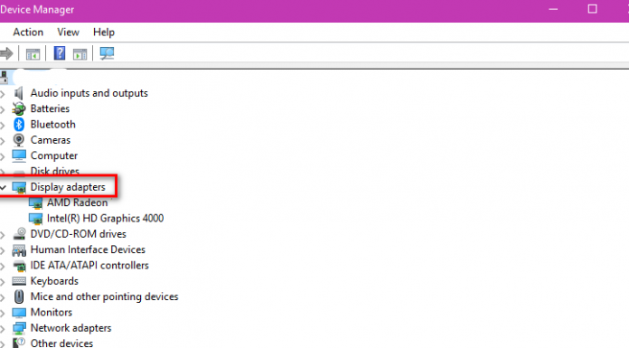Select the 'Batteries' label
The width and height of the screenshot is (629, 348).
[x=50, y=108]
